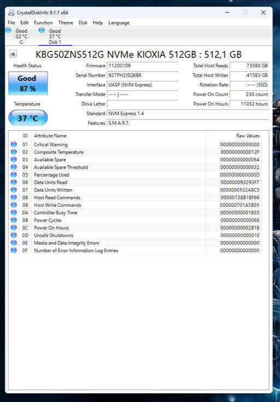Screen dimensions: 280x402
Task: Click the status orb for Available Spare Threshold
Action: pyautogui.click(x=14, y=167)
